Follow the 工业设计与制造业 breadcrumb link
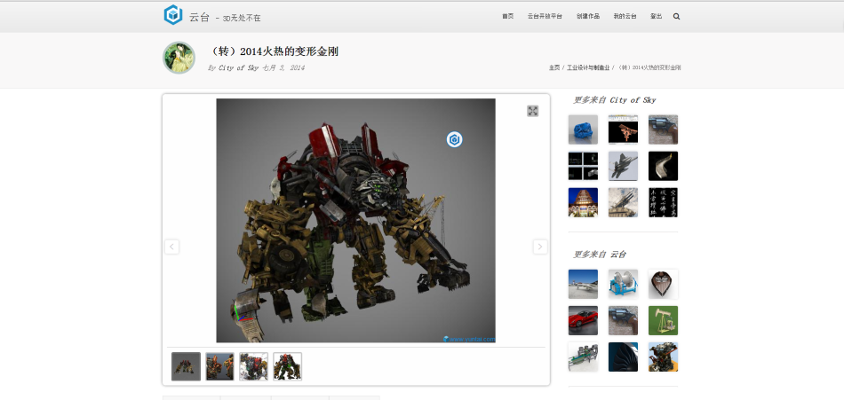Viewport: 844px width, 400px height. (x=589, y=67)
